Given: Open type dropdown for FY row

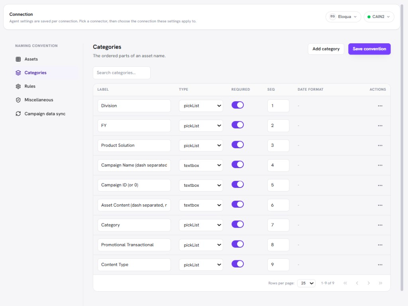Looking at the screenshot, I should tap(201, 126).
